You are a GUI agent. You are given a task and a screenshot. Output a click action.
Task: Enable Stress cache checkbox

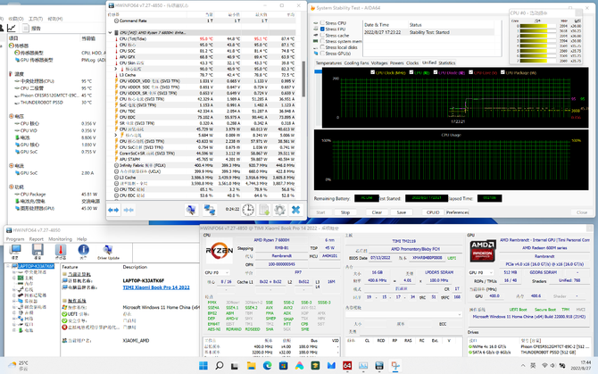(x=322, y=35)
